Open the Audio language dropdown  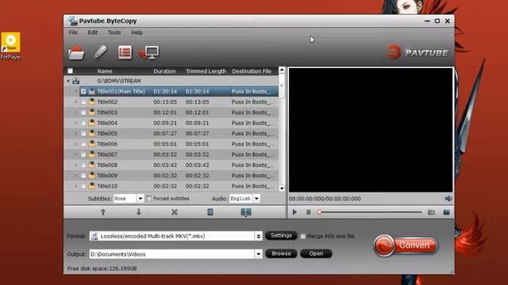click(x=256, y=199)
